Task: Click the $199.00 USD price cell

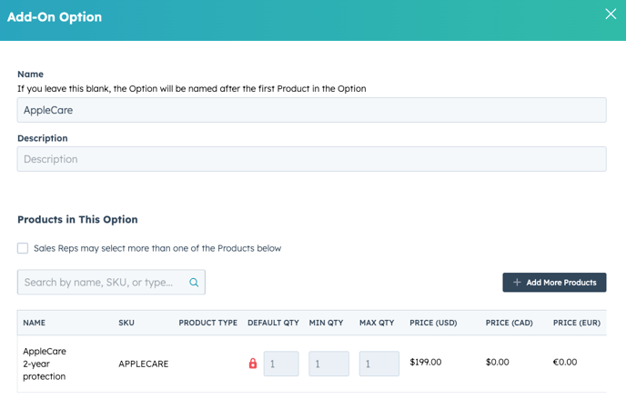Action: point(426,362)
